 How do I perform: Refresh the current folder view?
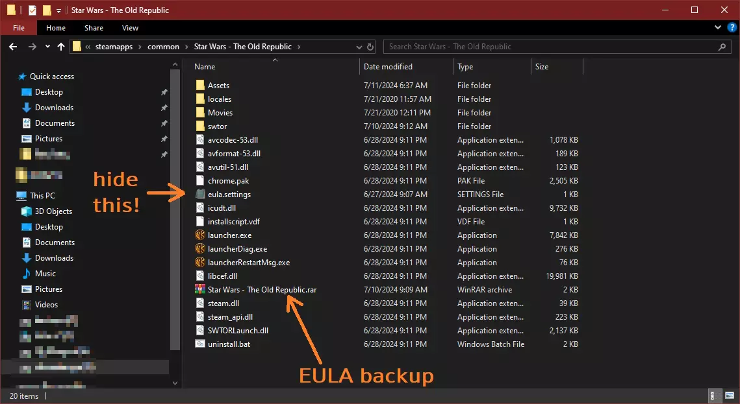pyautogui.click(x=370, y=47)
